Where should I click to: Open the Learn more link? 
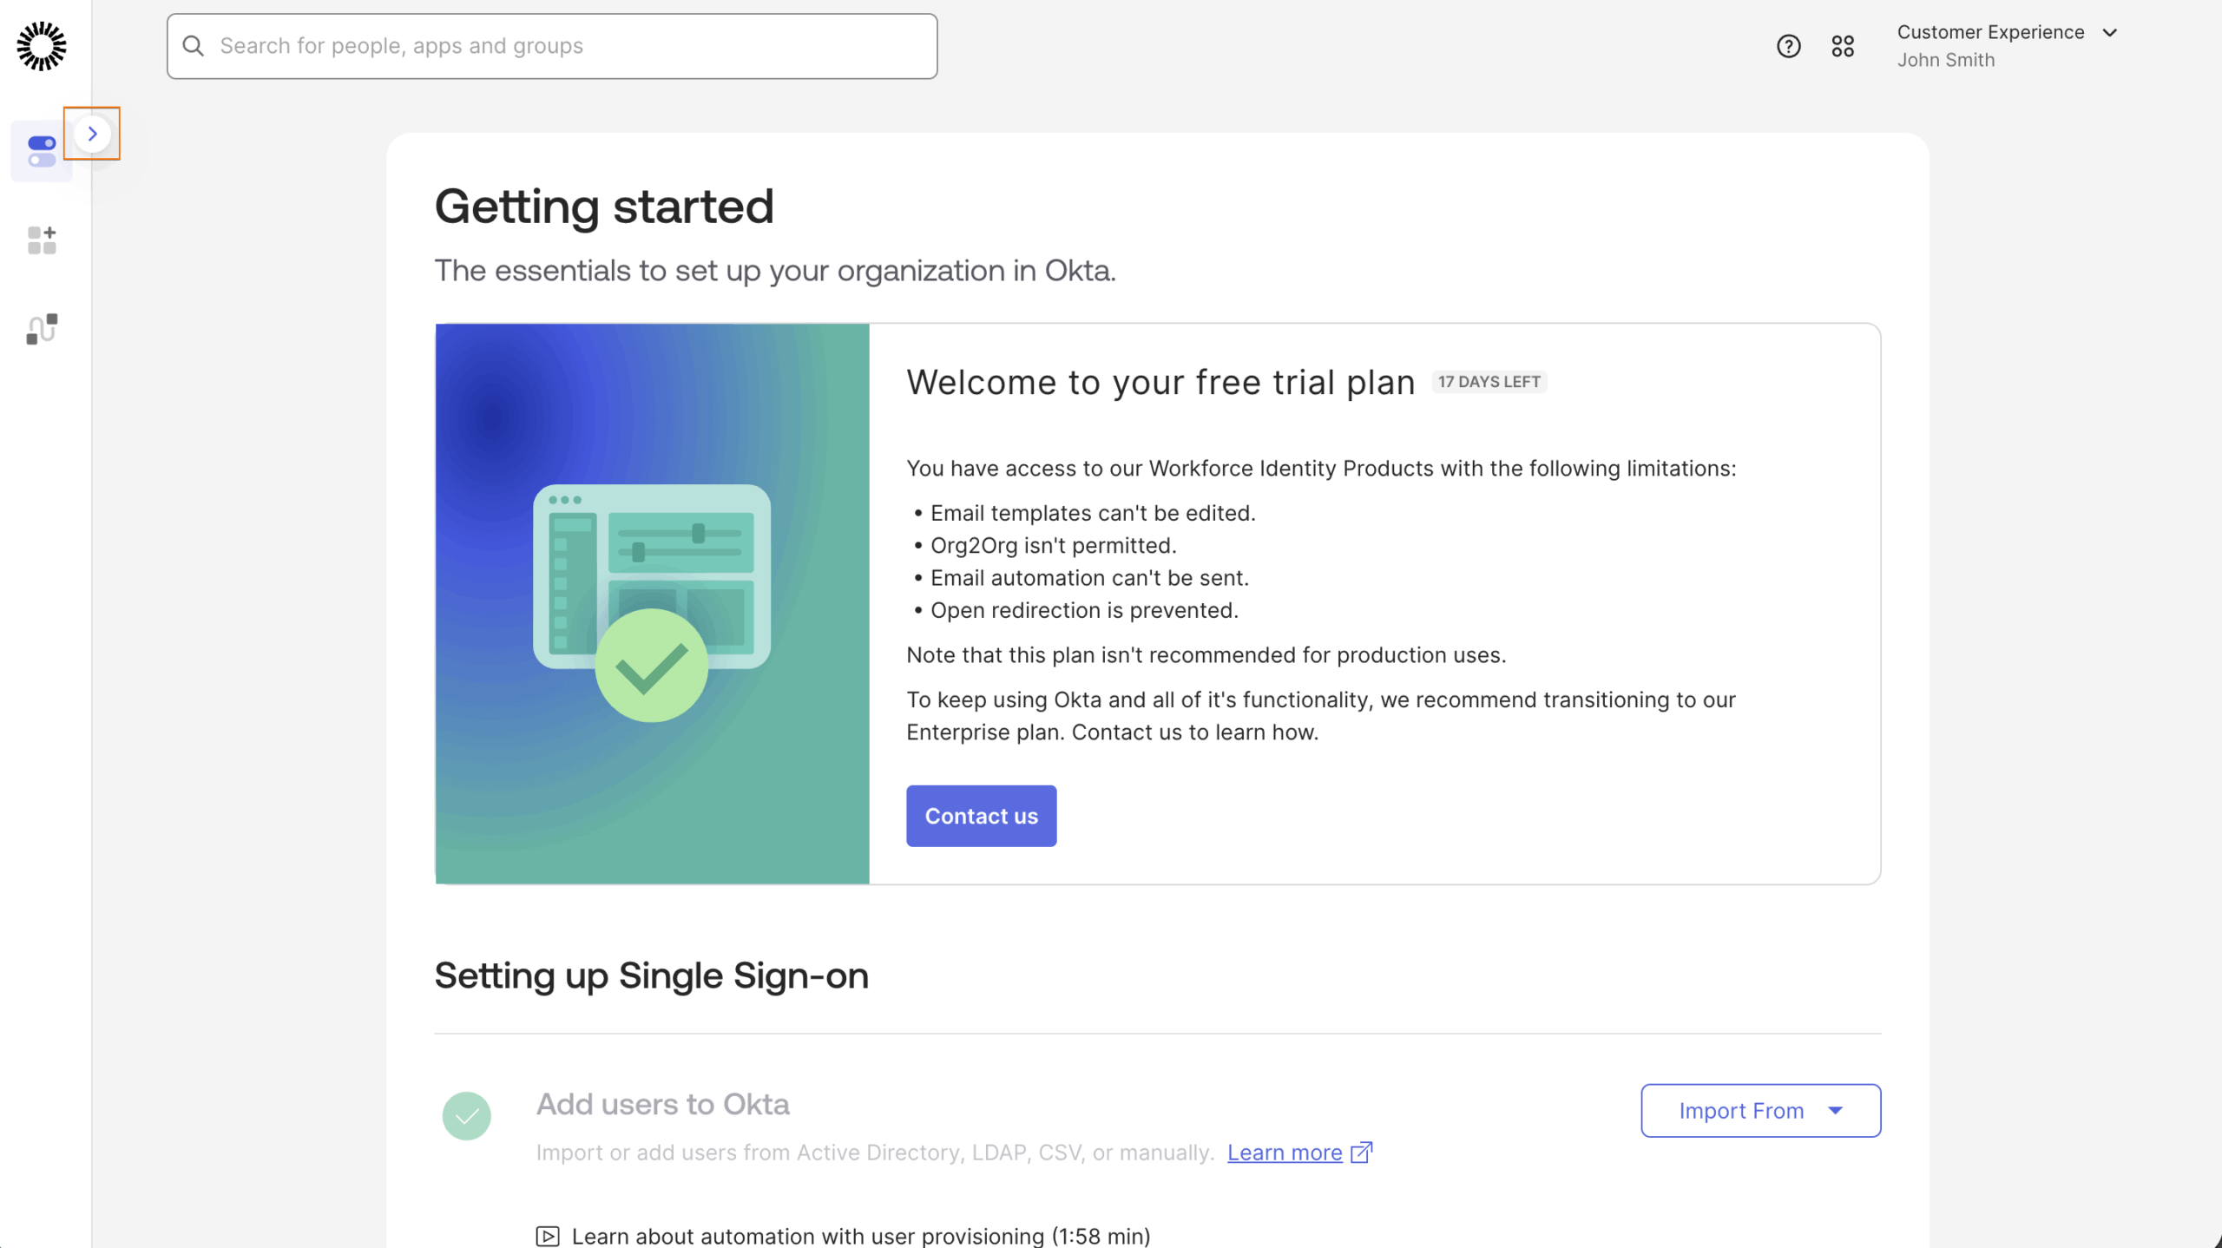(1284, 1152)
